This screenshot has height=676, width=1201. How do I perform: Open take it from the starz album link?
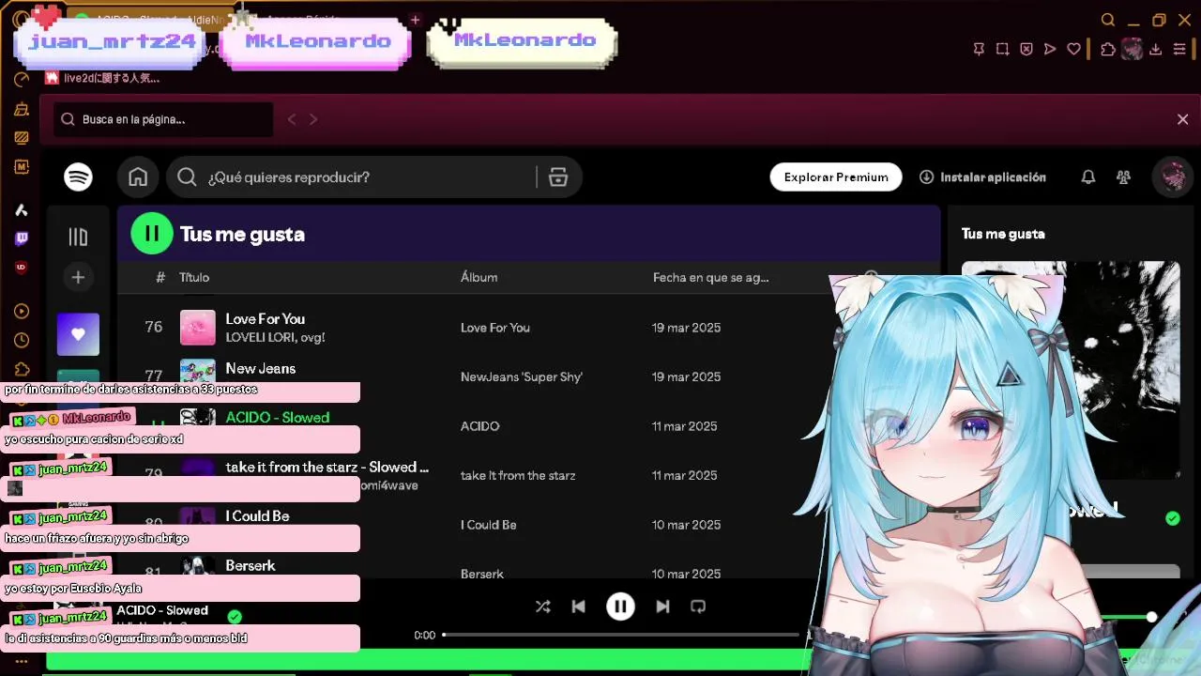[x=518, y=475]
